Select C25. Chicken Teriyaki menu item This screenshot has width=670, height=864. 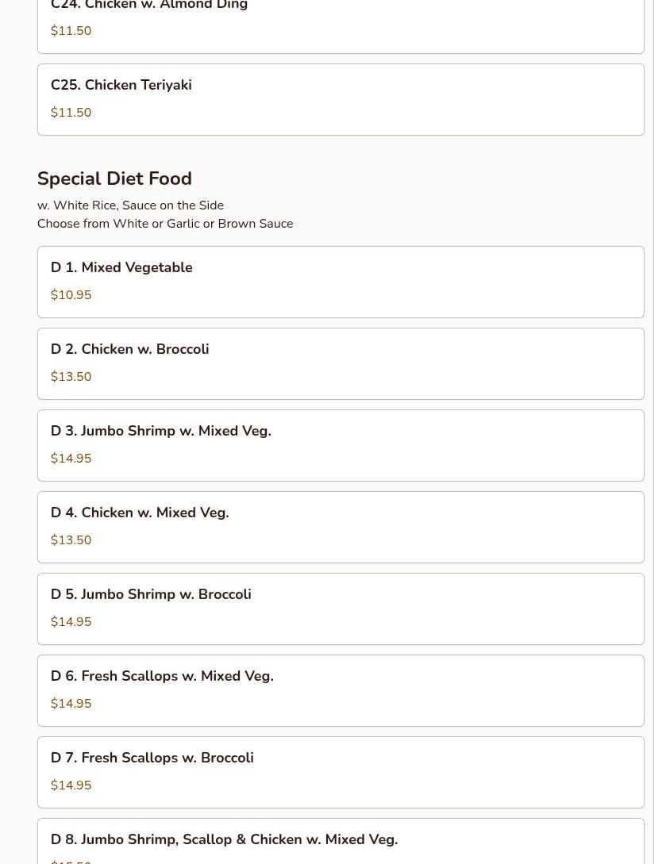[121, 85]
